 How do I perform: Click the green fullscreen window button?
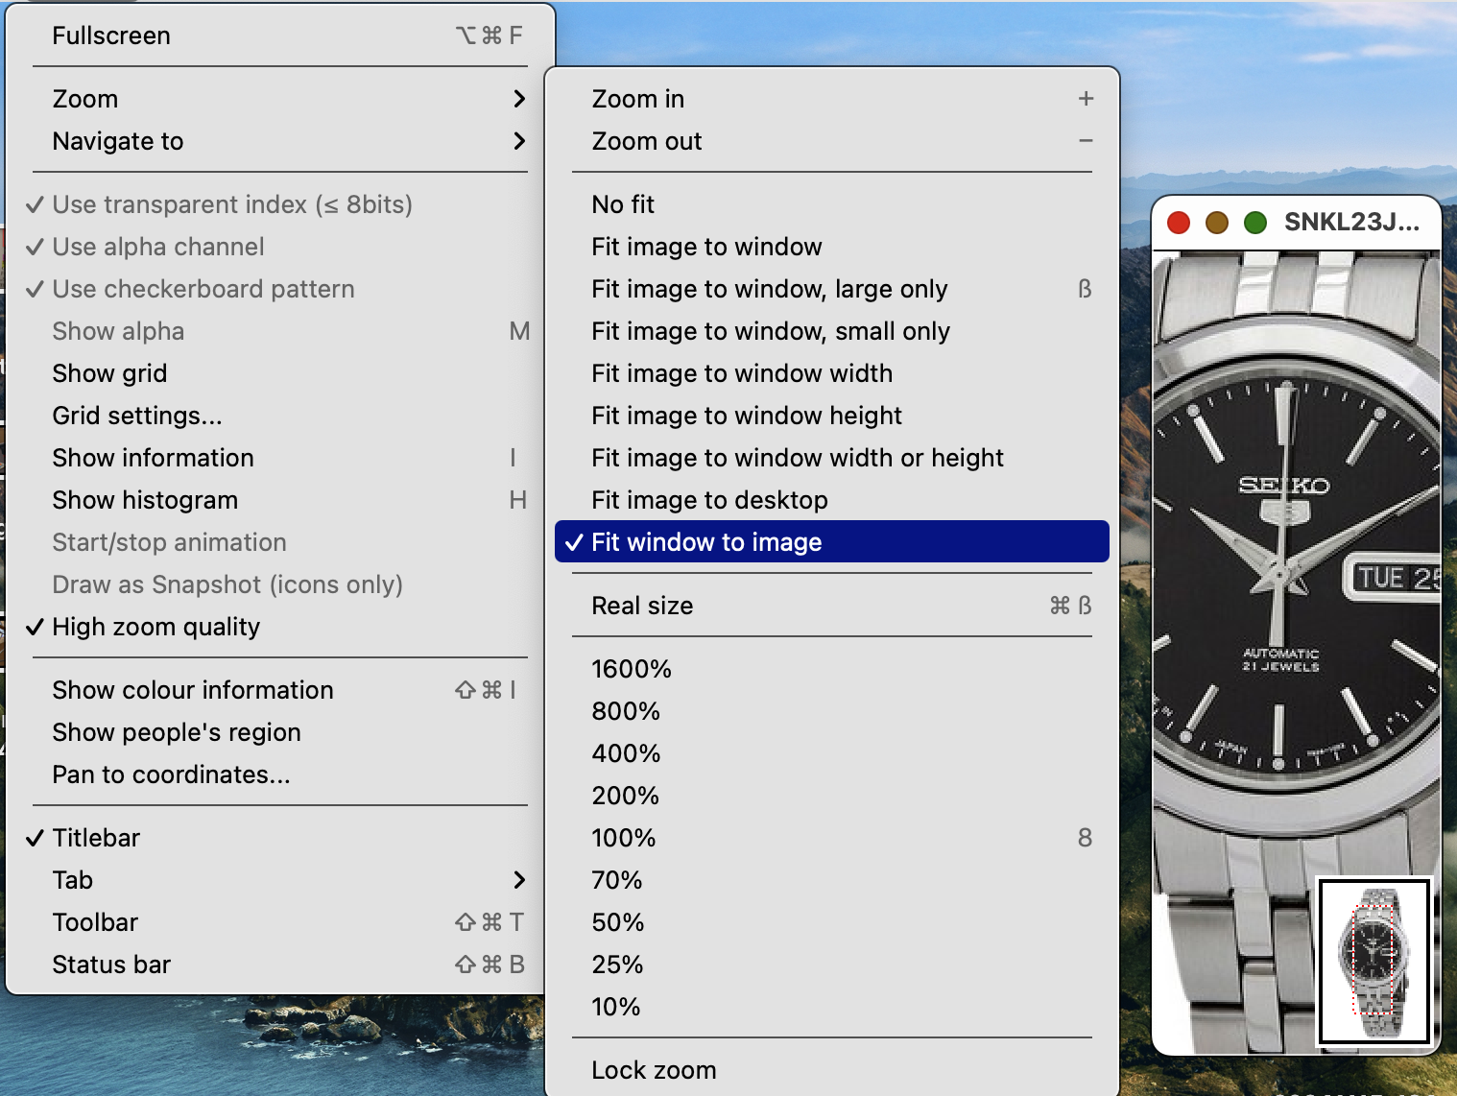(x=1255, y=223)
